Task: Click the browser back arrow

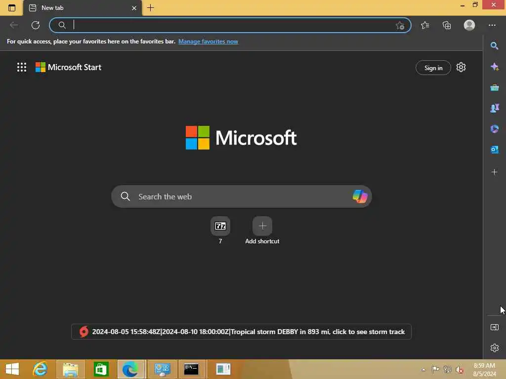Action: click(14, 25)
